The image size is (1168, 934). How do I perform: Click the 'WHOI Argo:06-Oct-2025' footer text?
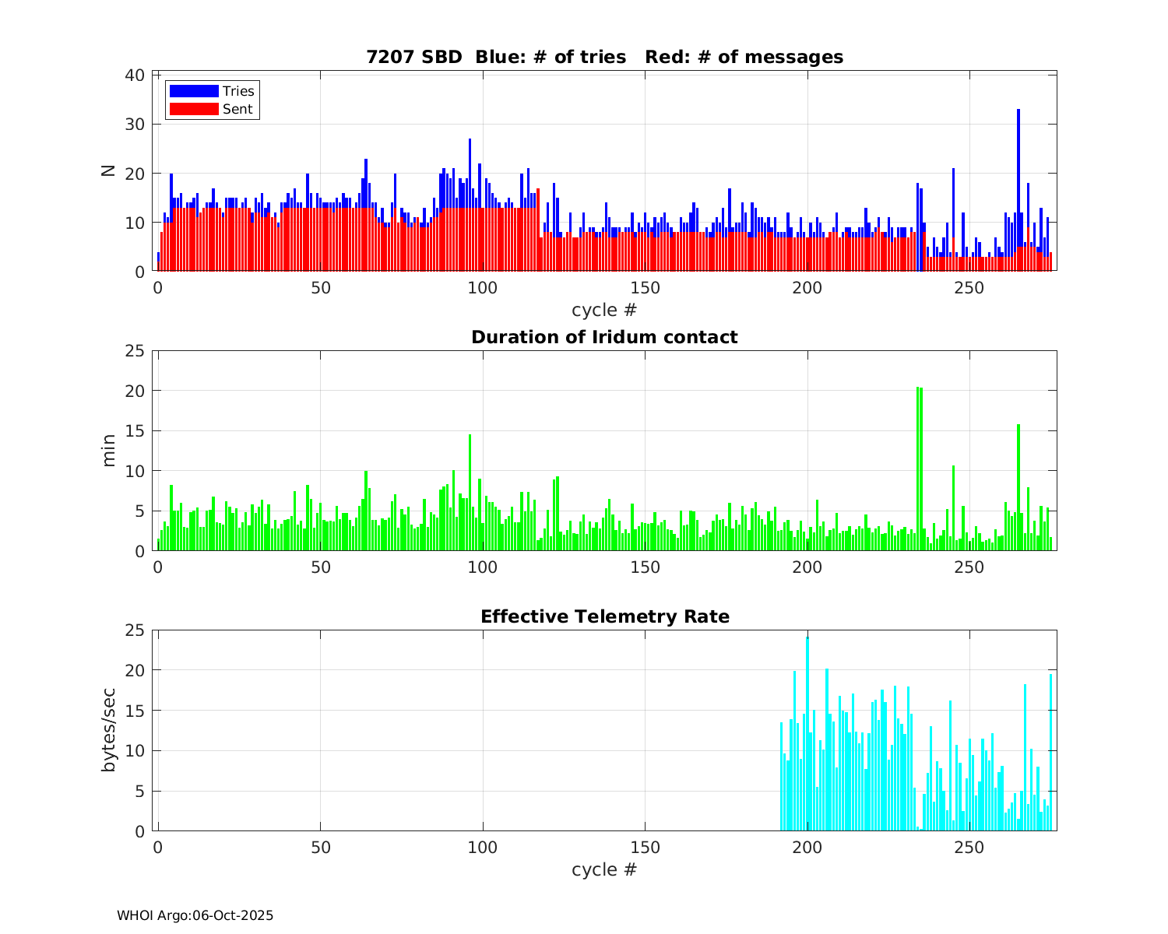pyautogui.click(x=195, y=915)
